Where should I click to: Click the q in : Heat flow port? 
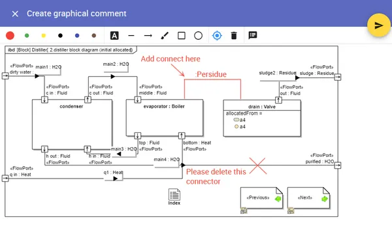tap(5, 179)
